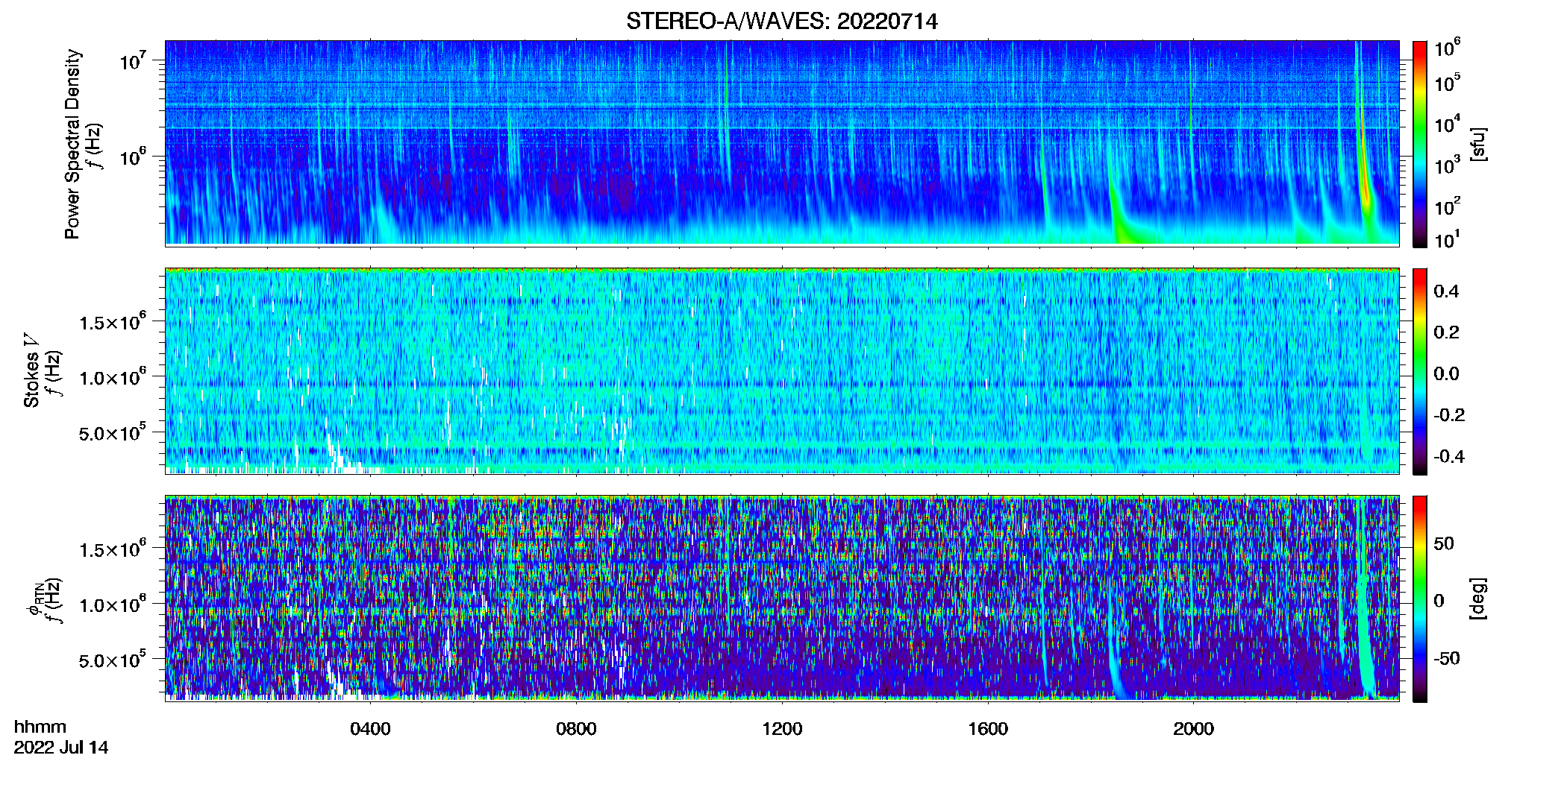Click the "0.4" label on the Stokes color bar

point(1446,291)
